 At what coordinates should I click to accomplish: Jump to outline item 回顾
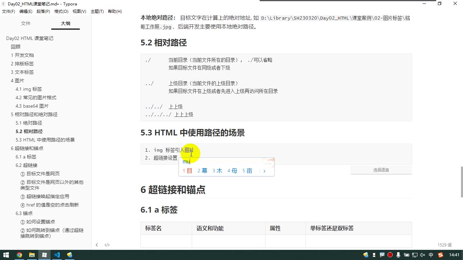16,47
